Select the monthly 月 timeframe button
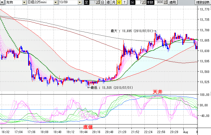 [x=113, y=2]
